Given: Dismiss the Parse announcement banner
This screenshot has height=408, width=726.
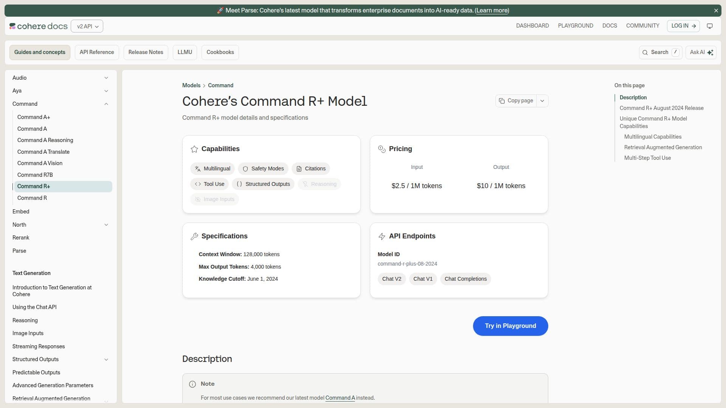Looking at the screenshot, I should [x=716, y=11].
